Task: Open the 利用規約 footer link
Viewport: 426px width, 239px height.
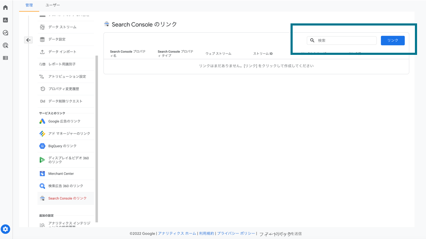Action: pos(207,233)
